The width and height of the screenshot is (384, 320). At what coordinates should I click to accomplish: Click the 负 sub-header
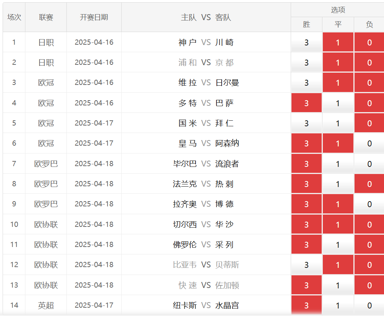[369, 25]
